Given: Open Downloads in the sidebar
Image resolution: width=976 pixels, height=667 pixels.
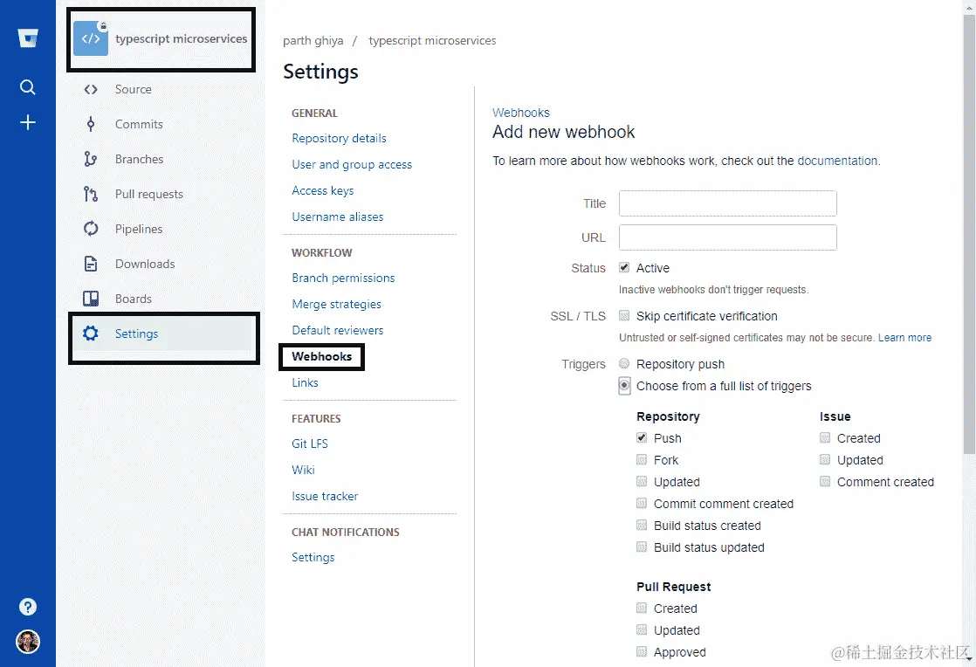Looking at the screenshot, I should pyautogui.click(x=144, y=263).
